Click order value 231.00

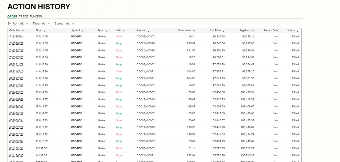coord(191,51)
